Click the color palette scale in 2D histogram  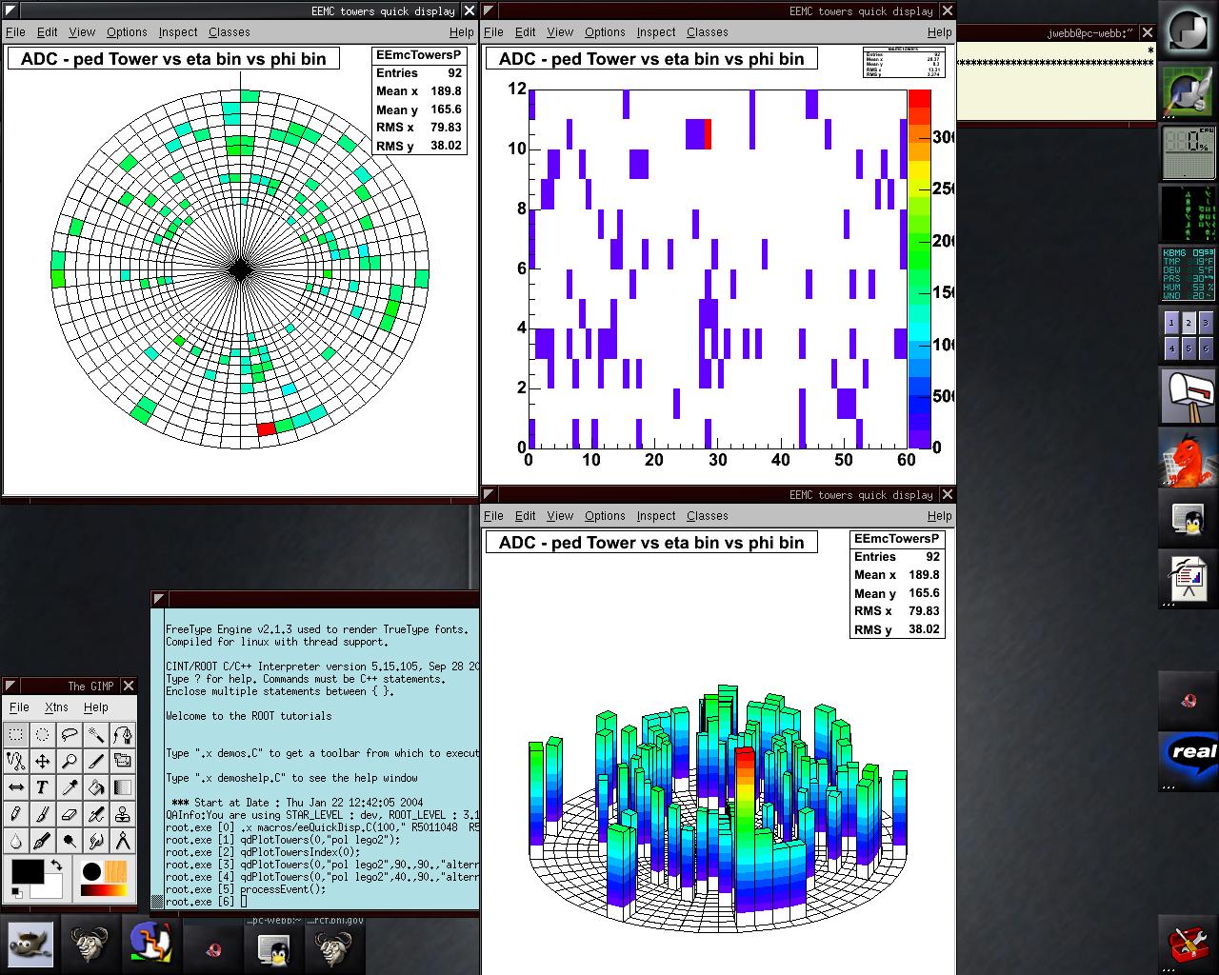click(x=919, y=269)
